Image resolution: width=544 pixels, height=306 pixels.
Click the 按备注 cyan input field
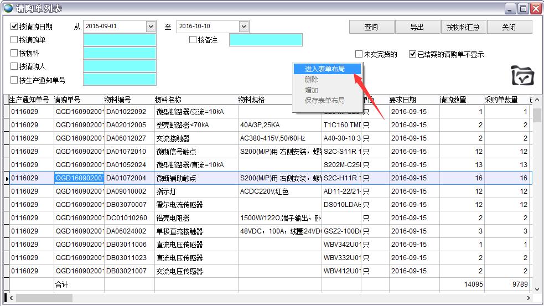pyautogui.click(x=266, y=40)
